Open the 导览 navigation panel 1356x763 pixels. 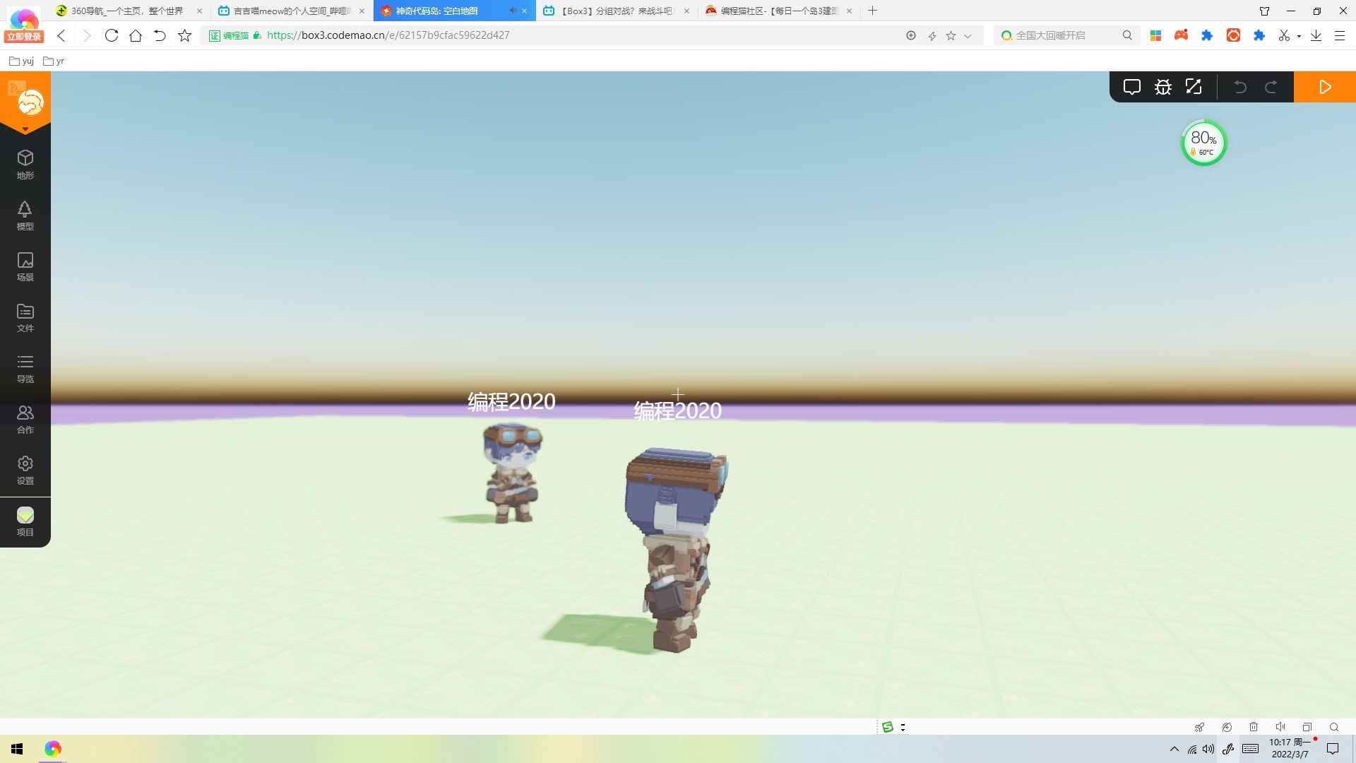(25, 368)
